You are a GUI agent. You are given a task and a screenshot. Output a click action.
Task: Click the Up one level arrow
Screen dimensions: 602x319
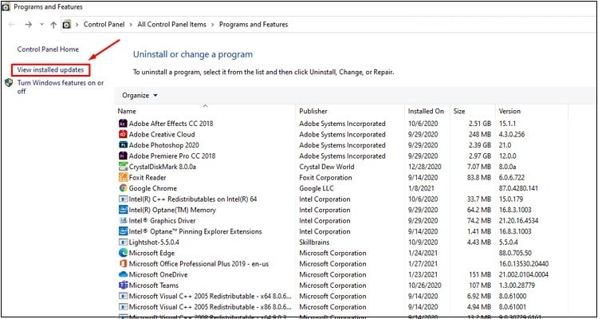[53, 25]
